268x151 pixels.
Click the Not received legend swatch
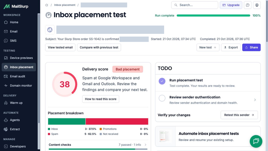[x=101, y=134]
